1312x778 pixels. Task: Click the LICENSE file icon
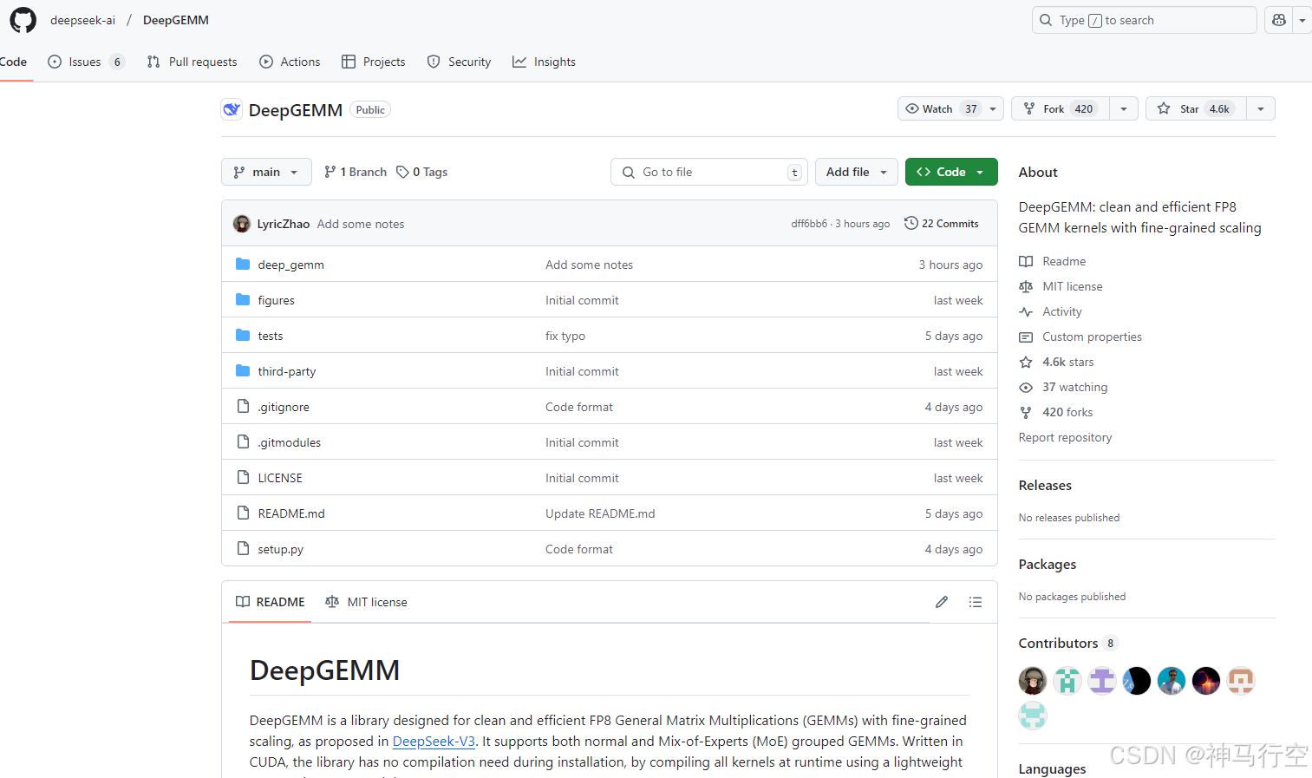coord(243,478)
